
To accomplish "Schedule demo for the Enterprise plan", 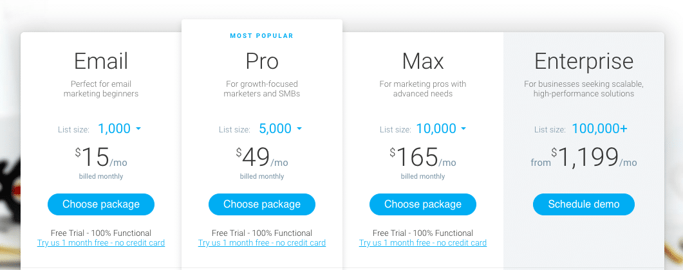I will coord(584,204).
